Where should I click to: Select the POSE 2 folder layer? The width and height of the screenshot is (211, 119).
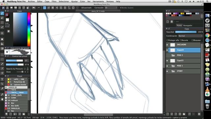coord(185,55)
